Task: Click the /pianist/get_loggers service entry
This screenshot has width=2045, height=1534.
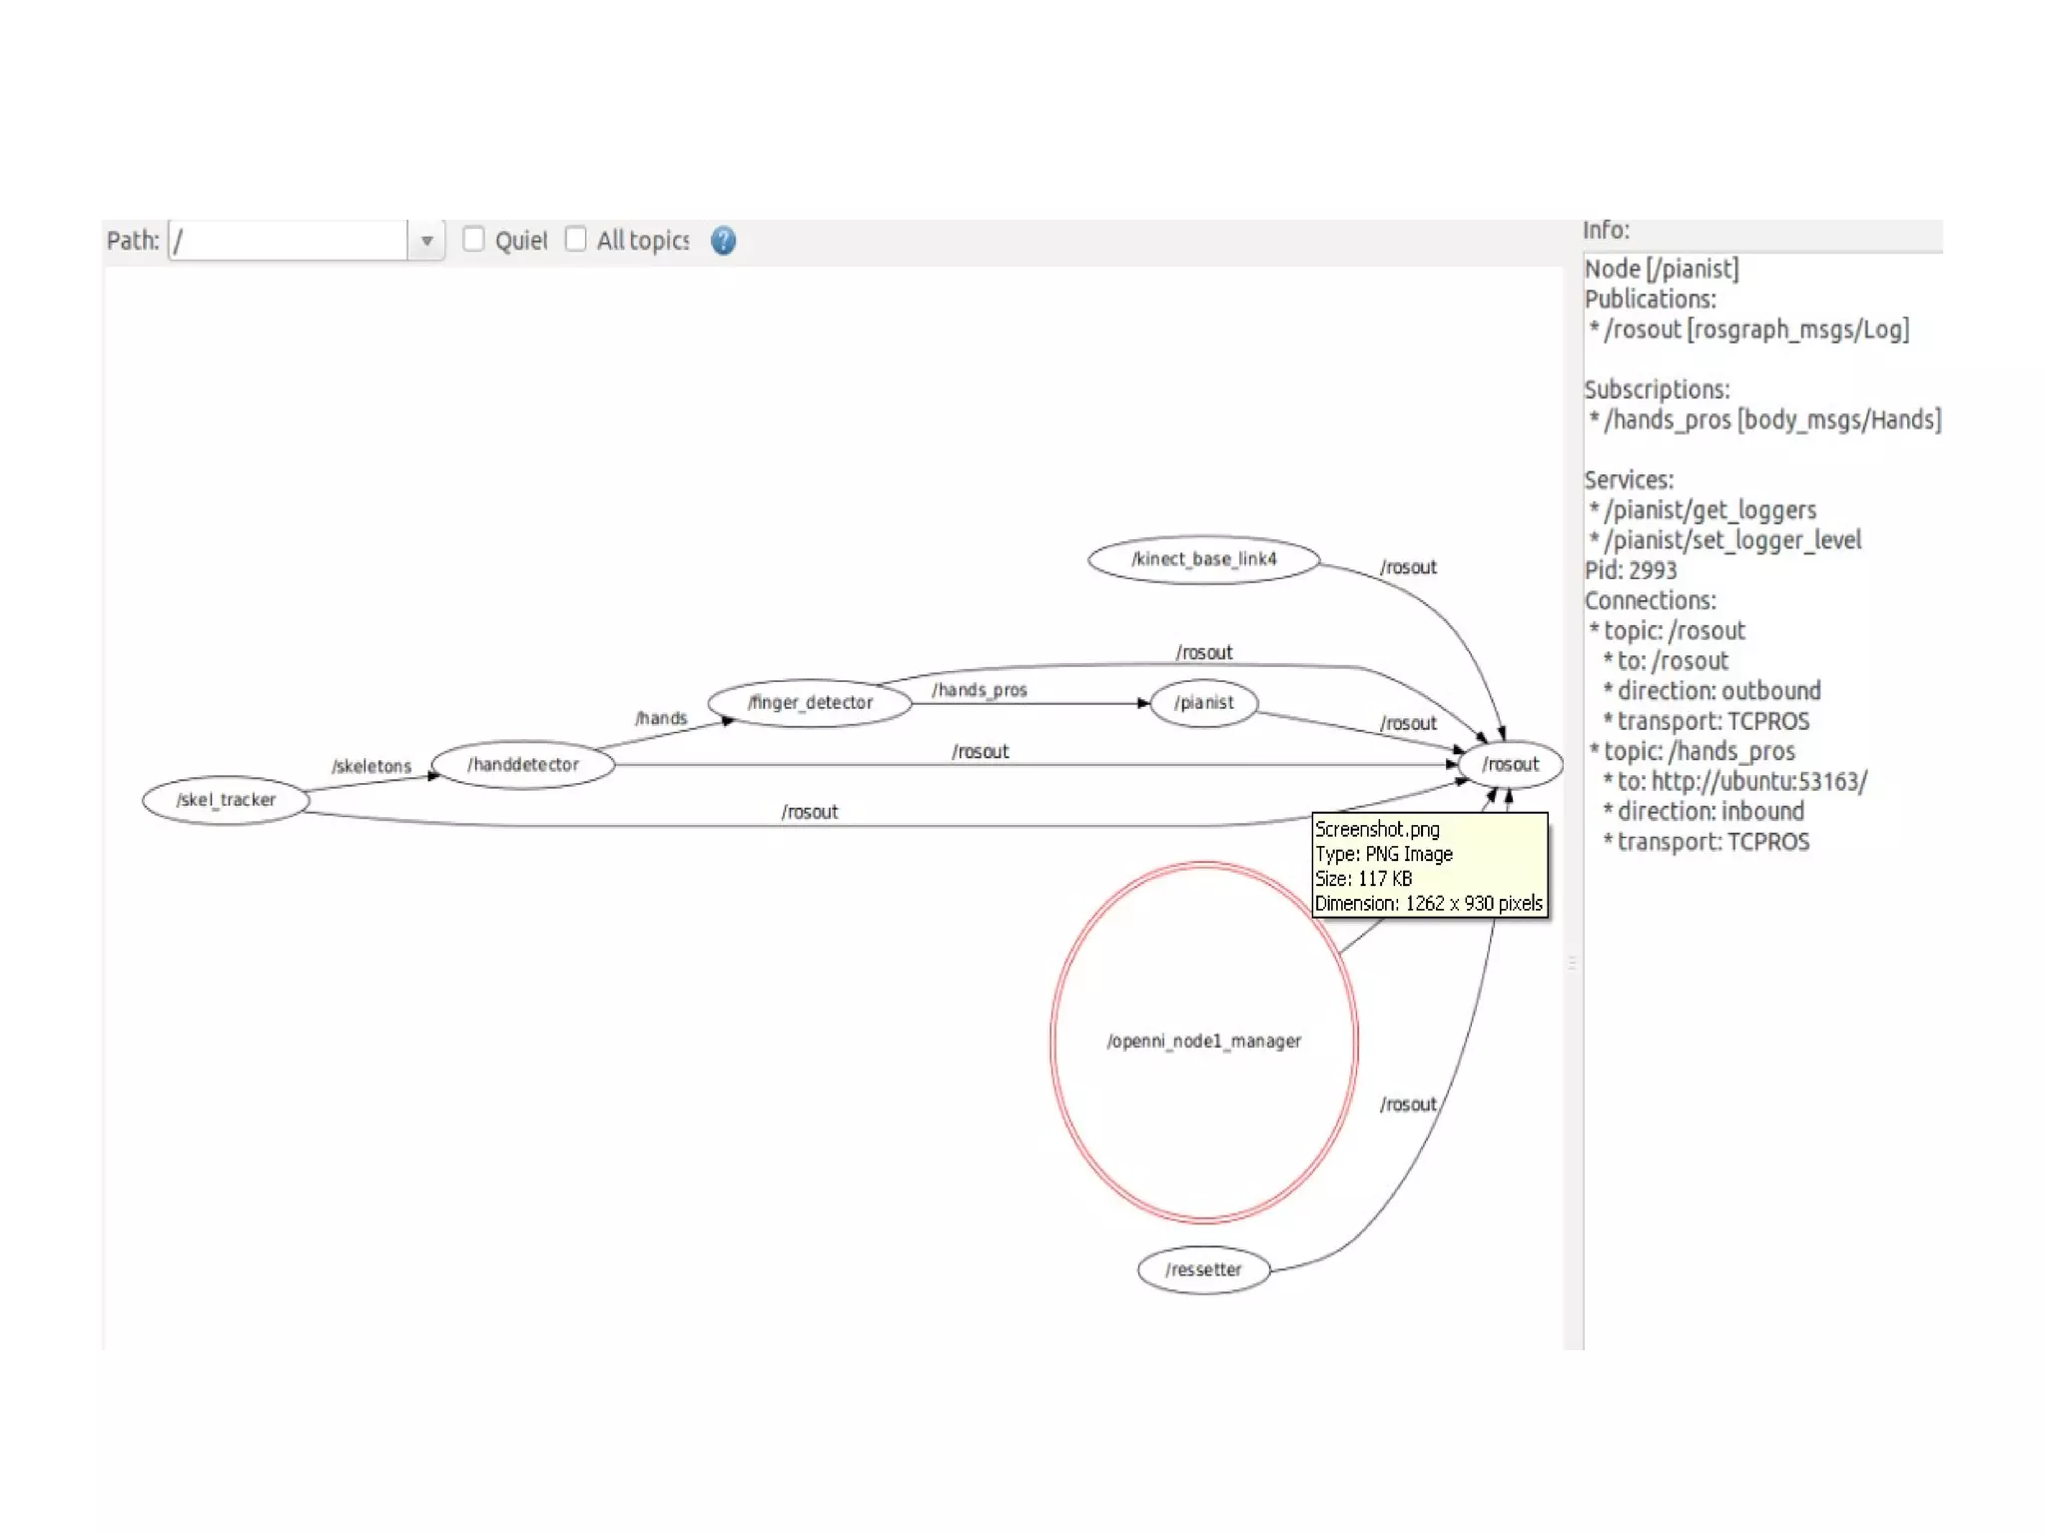Action: 1709,510
